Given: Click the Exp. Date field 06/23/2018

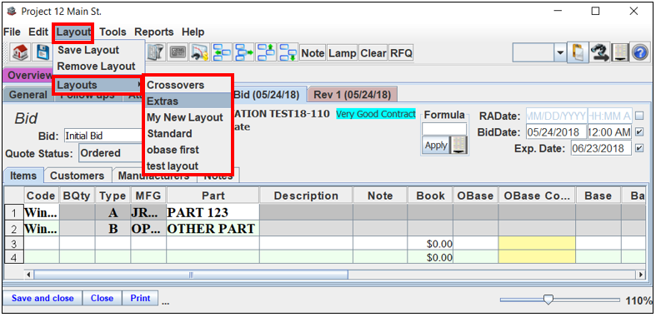Looking at the screenshot, I should (x=601, y=148).
